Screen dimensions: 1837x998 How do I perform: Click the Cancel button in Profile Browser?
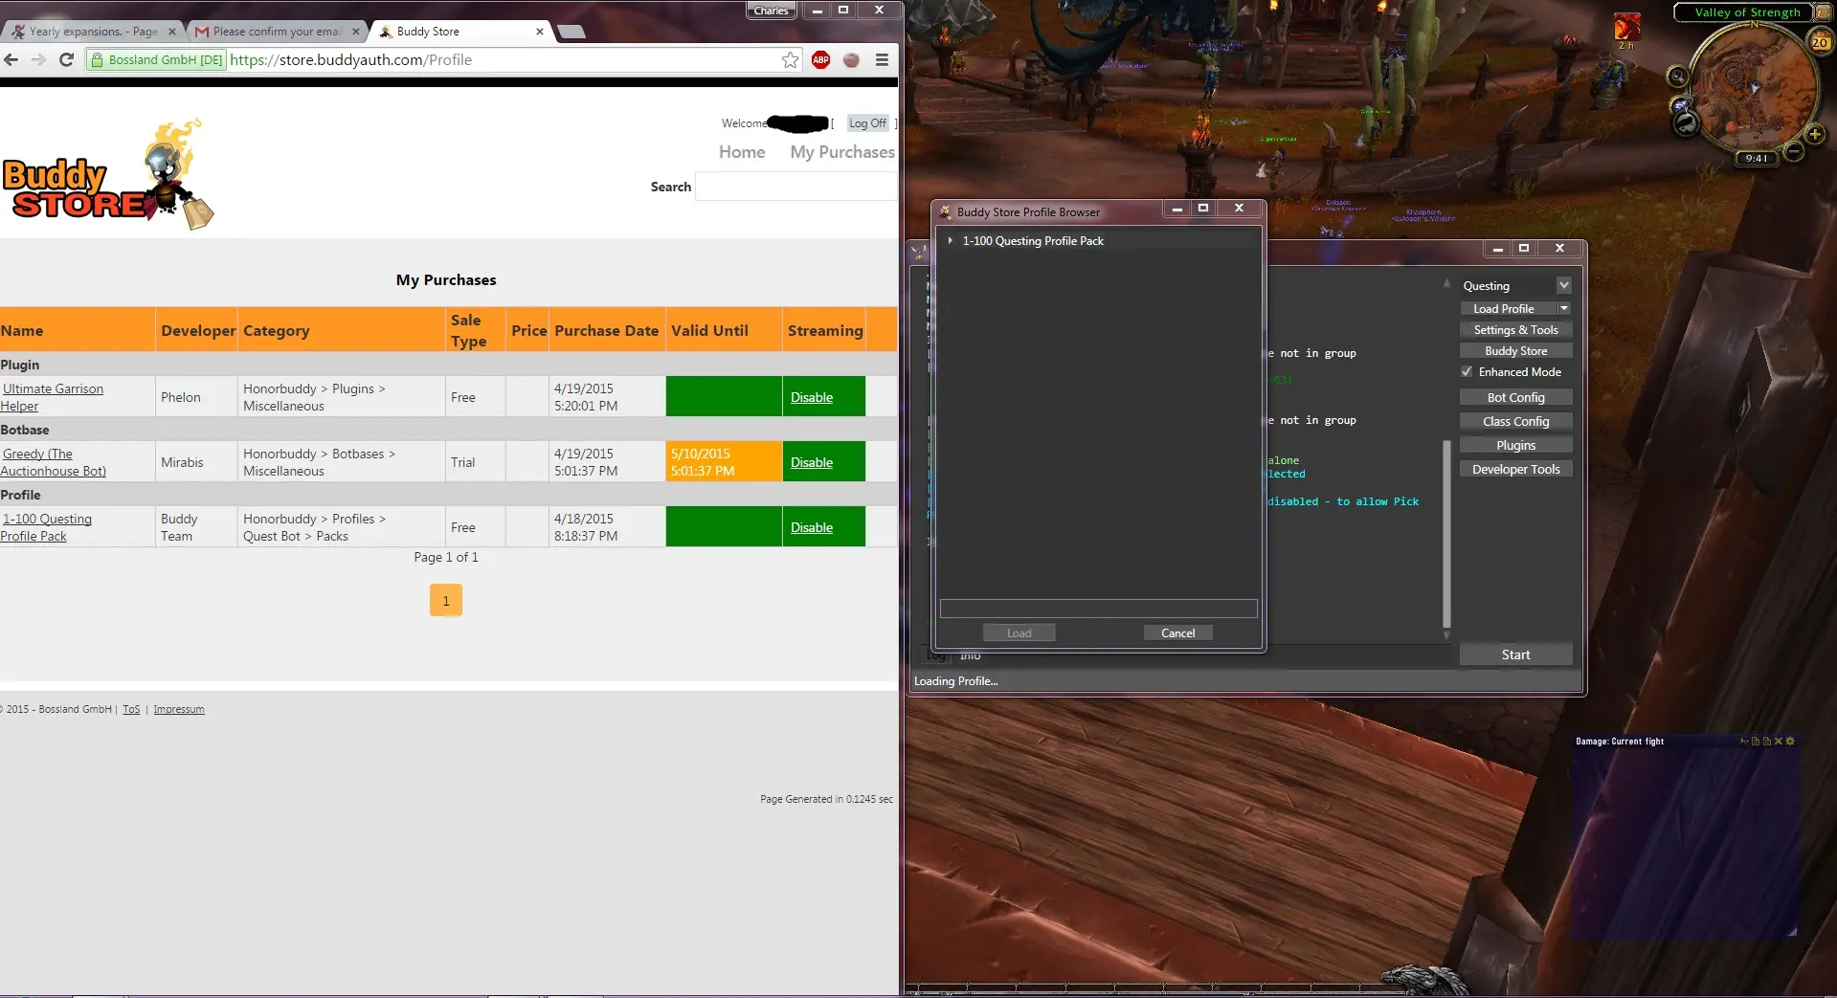tap(1177, 632)
